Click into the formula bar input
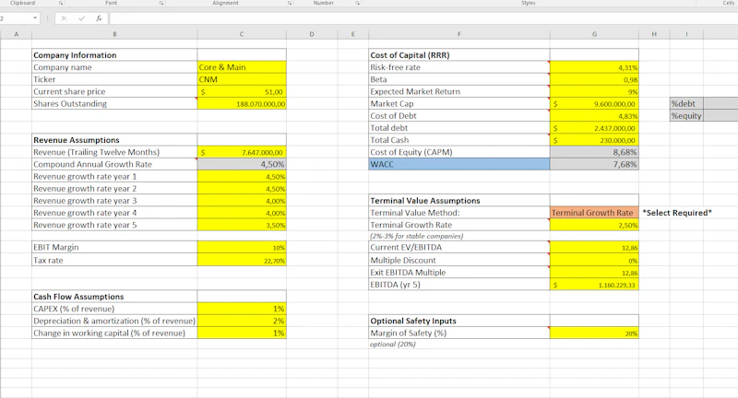Screen dimensions: 738x398 click(x=423, y=18)
